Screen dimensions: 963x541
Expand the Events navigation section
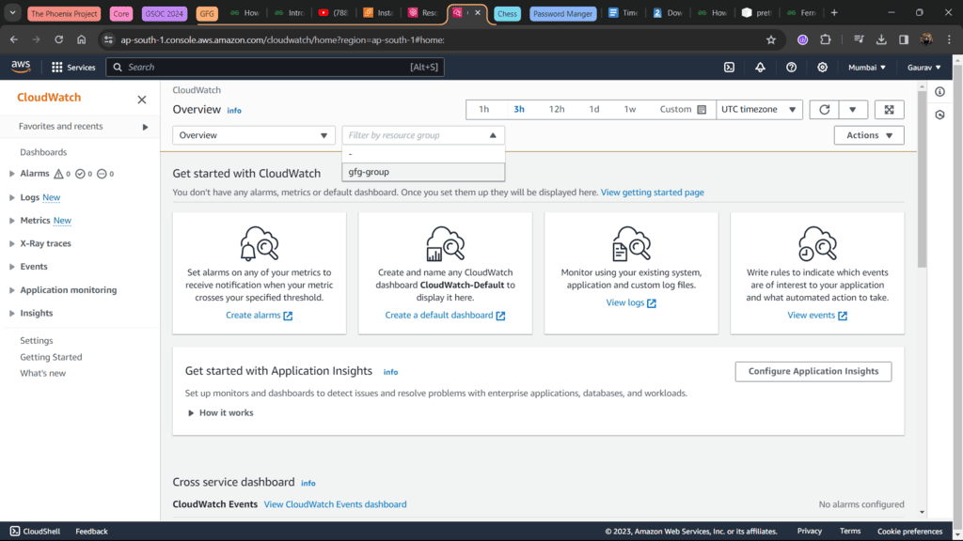pyautogui.click(x=11, y=267)
